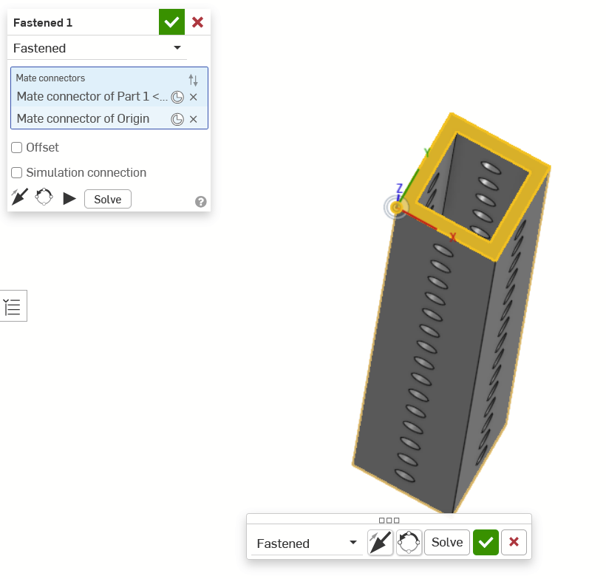Click the Solve button in the dialog

(108, 199)
